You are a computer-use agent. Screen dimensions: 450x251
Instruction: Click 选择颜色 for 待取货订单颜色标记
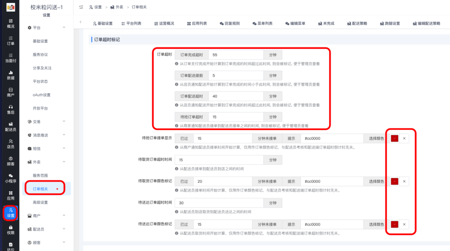click(x=376, y=182)
